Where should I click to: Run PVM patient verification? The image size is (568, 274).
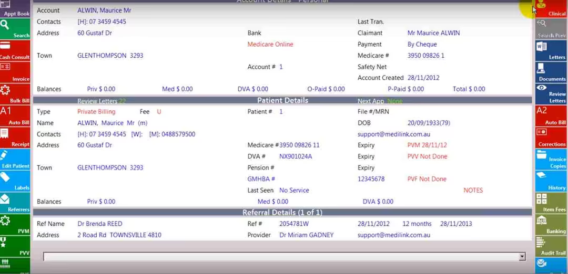[x=15, y=225]
